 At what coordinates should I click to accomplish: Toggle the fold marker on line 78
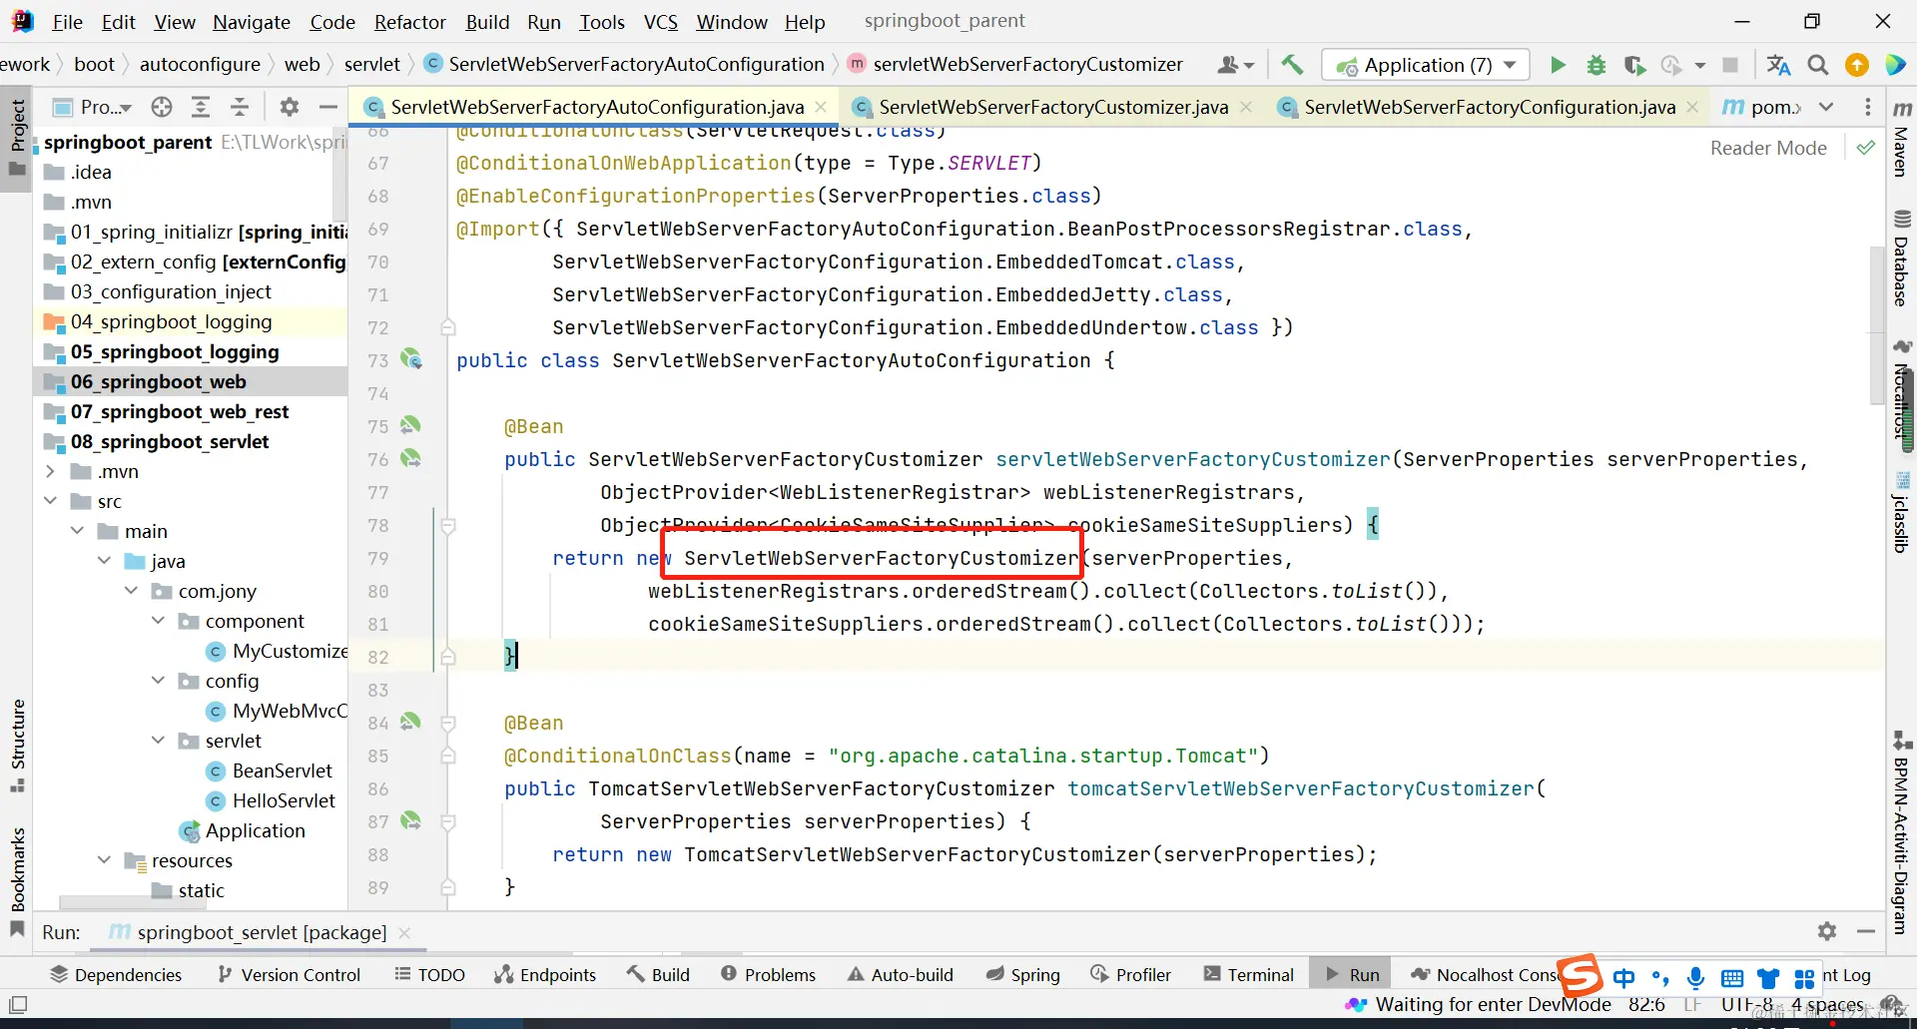(x=448, y=525)
